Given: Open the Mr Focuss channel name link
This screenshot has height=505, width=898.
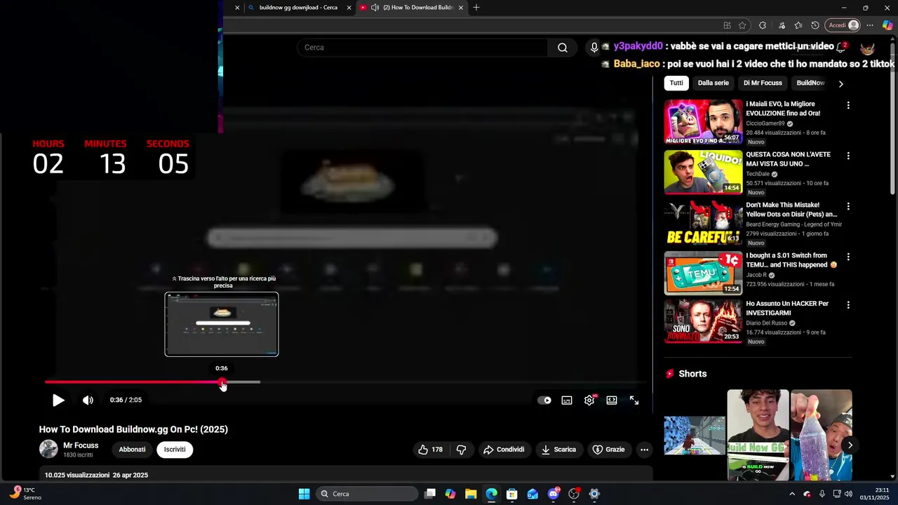Looking at the screenshot, I should coord(81,445).
